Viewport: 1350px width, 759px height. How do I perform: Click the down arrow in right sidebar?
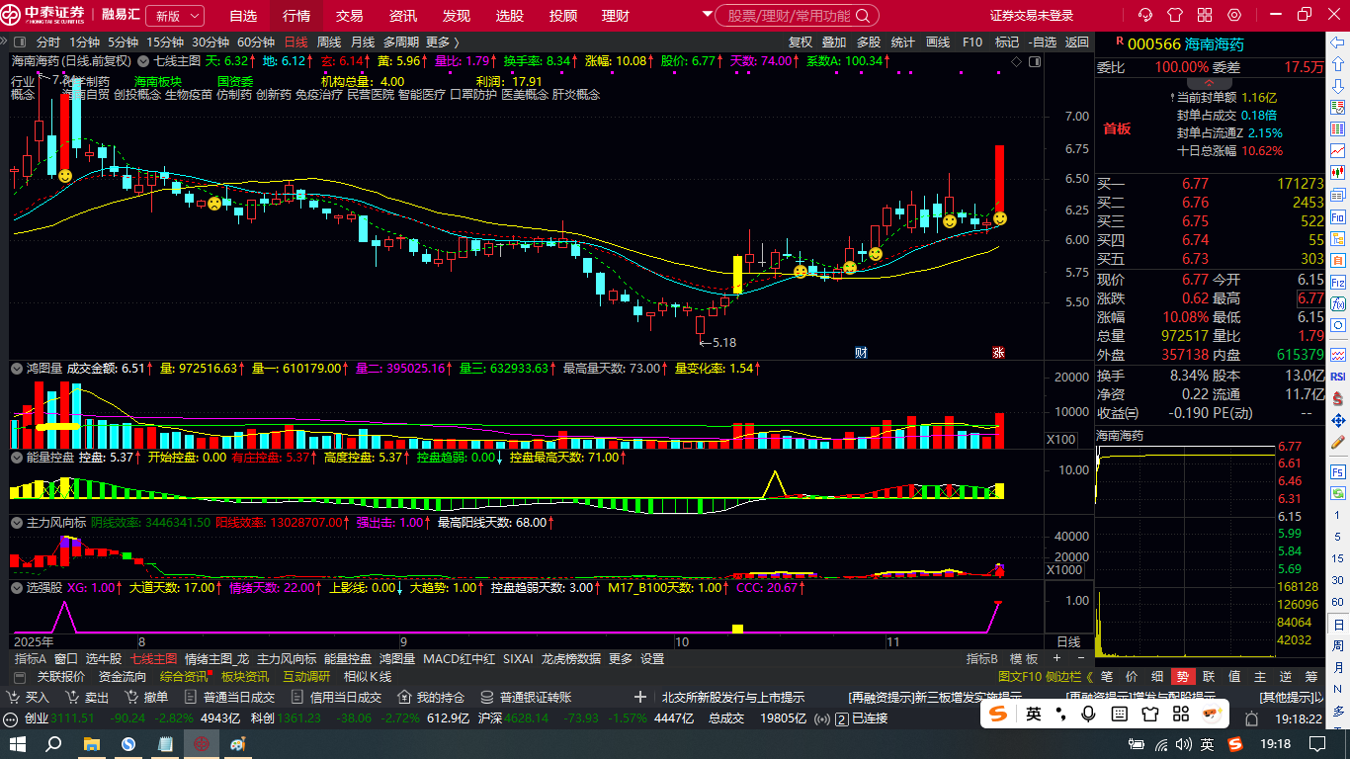tap(1338, 86)
